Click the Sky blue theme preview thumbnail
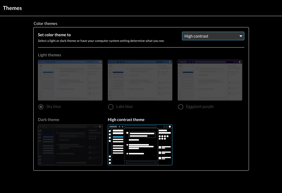This screenshot has width=282, height=193. pyautogui.click(x=70, y=80)
